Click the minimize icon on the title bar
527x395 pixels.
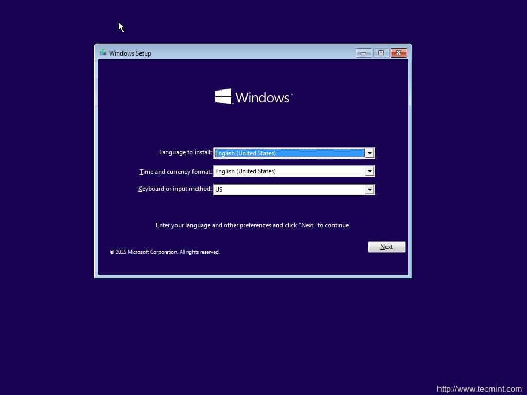point(364,52)
